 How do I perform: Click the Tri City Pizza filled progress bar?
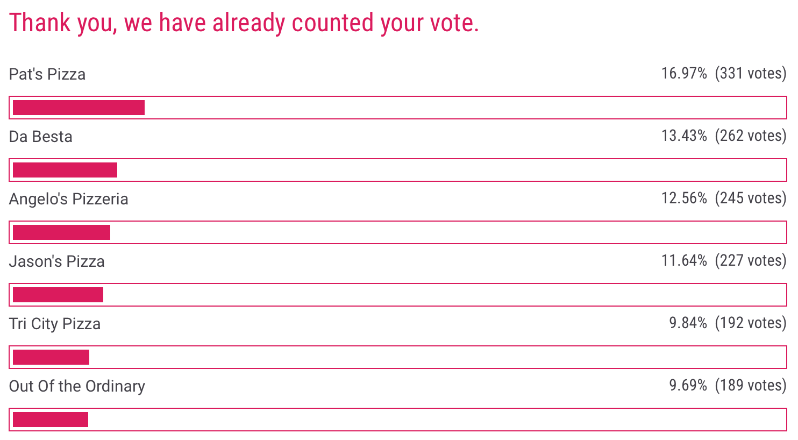point(51,357)
